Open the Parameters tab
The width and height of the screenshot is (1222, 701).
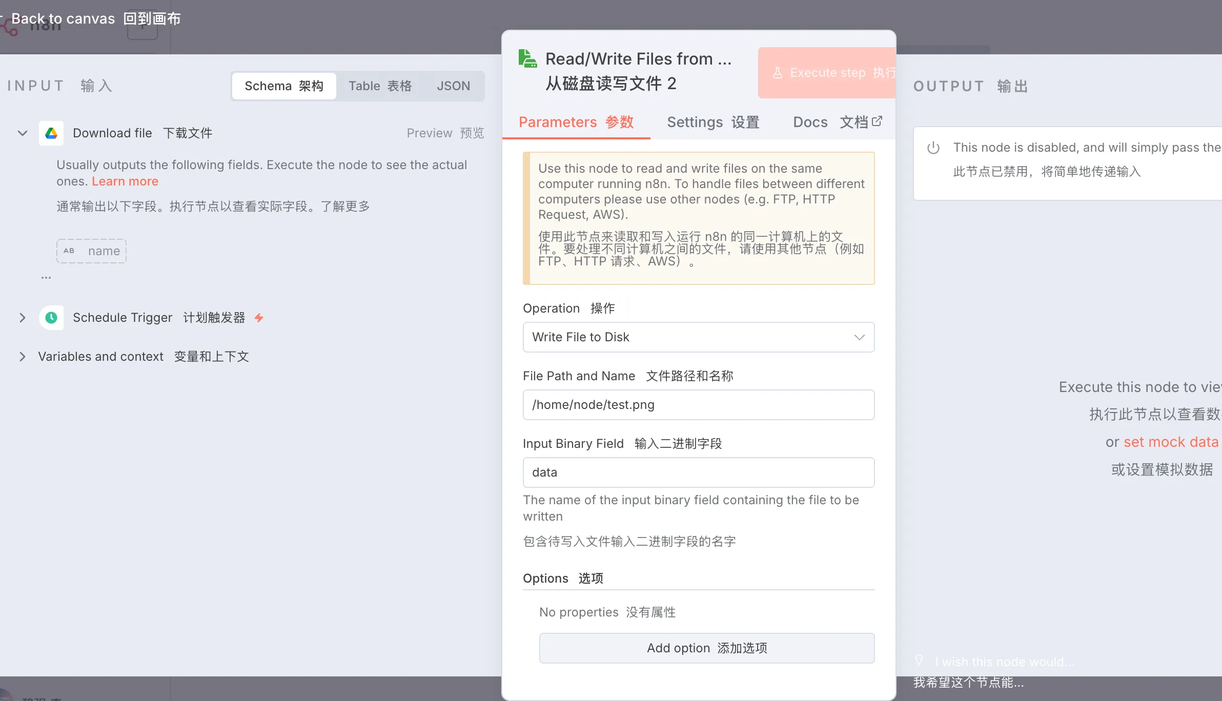pos(576,122)
